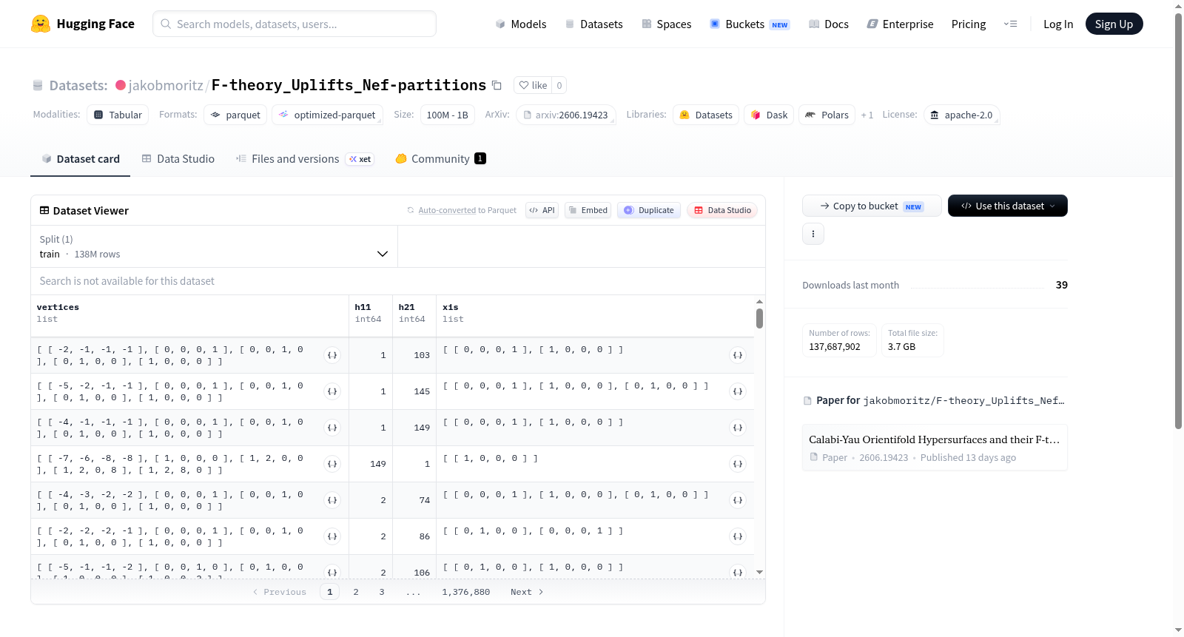
Task: Click the Duplicate button
Action: coord(649,210)
